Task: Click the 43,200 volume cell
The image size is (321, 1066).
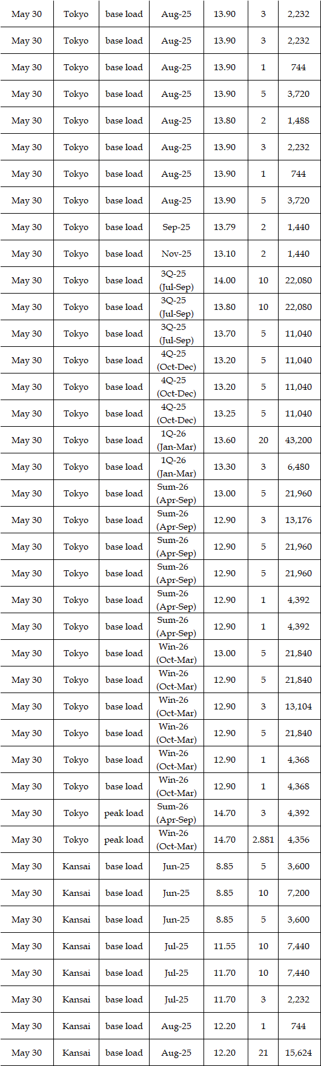Action: point(299,440)
